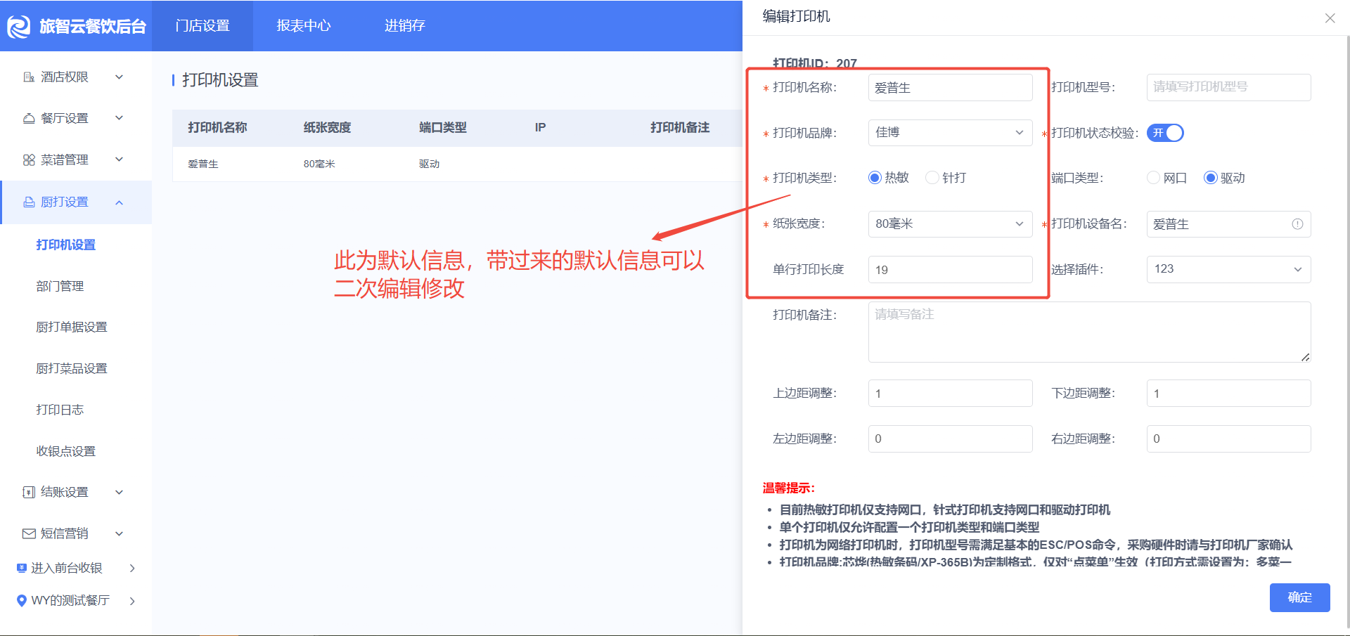1350x636 pixels.
Task: Click the 进入前台收银 icon
Action: coord(21,568)
